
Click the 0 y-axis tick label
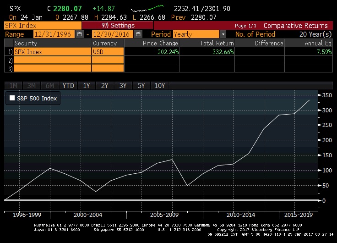(324, 201)
